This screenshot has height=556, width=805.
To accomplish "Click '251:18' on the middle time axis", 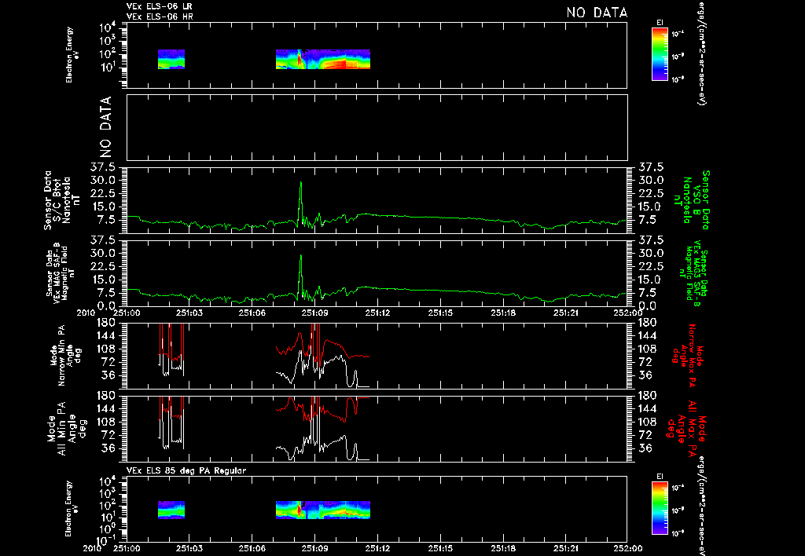I will pos(502,313).
